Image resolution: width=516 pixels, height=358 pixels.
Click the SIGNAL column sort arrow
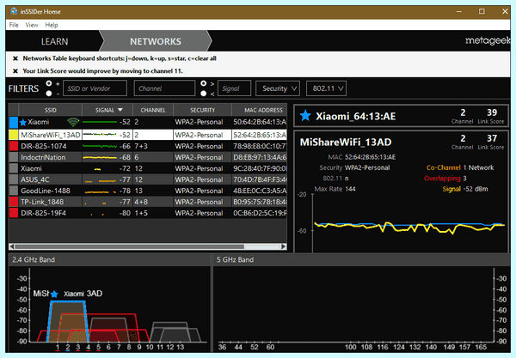pos(120,110)
